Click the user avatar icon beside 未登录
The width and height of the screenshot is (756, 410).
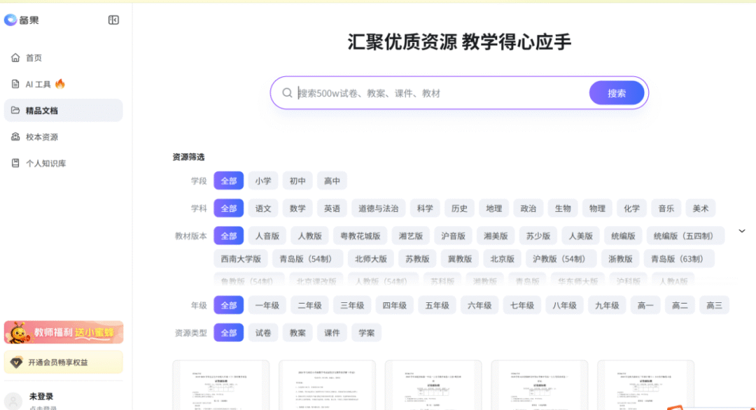(13, 401)
